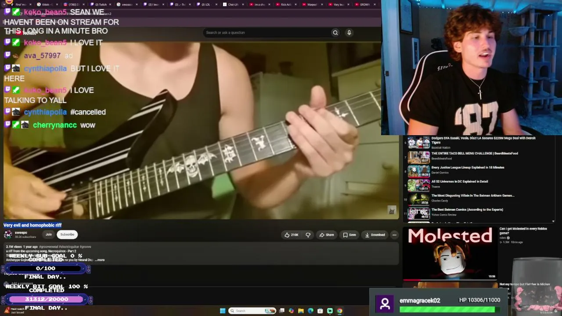
Task: Save the video to a playlist
Action: tap(349, 235)
